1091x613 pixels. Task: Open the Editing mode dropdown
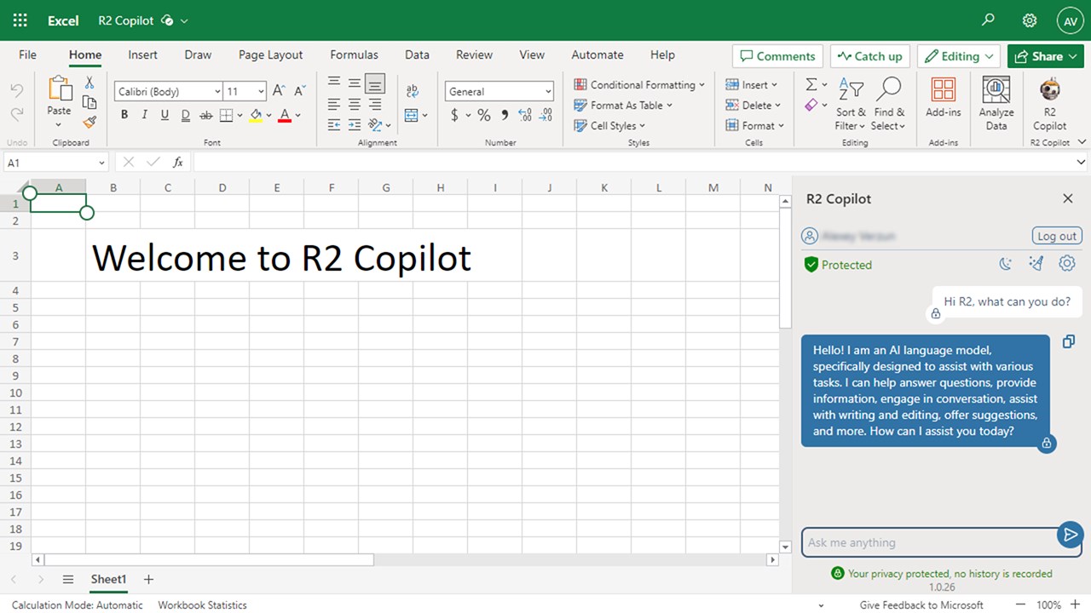[959, 56]
